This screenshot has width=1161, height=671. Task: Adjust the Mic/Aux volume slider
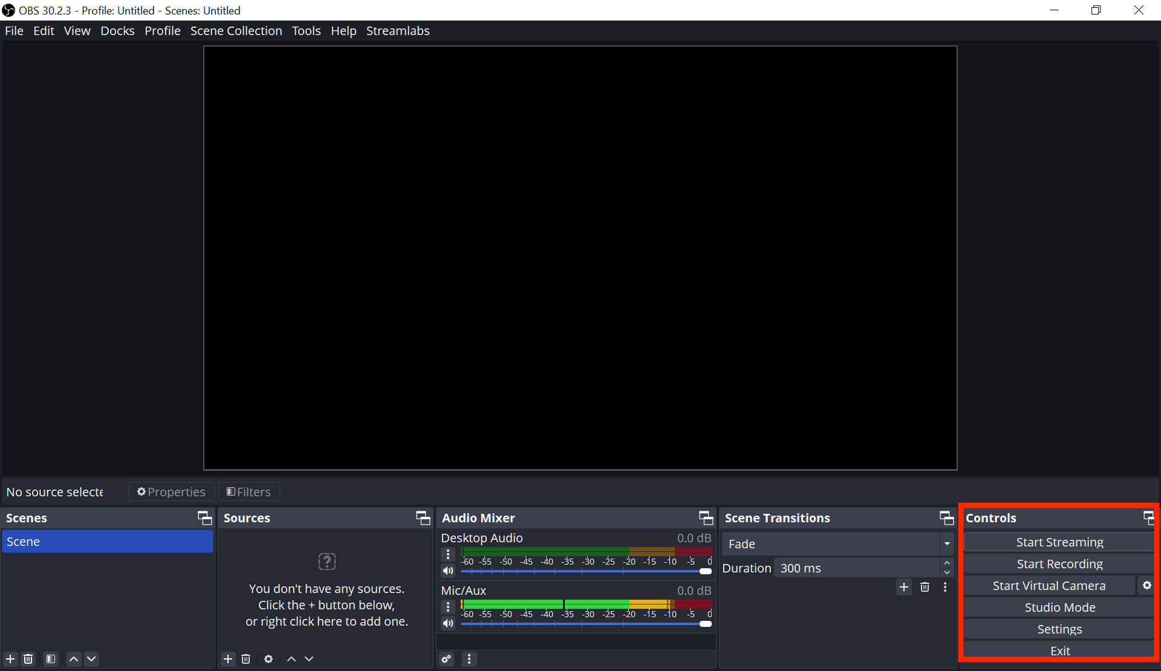[x=705, y=624]
